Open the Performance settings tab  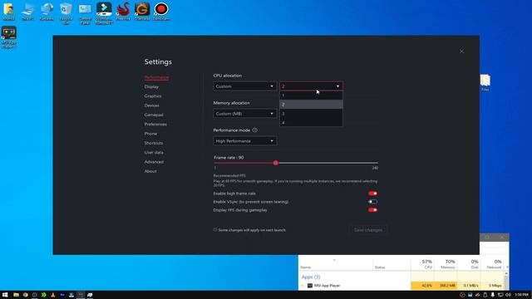pyautogui.click(x=156, y=77)
